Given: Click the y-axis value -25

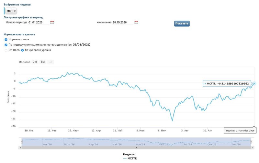Looking at the screenshot, I should [x=13, y=119].
